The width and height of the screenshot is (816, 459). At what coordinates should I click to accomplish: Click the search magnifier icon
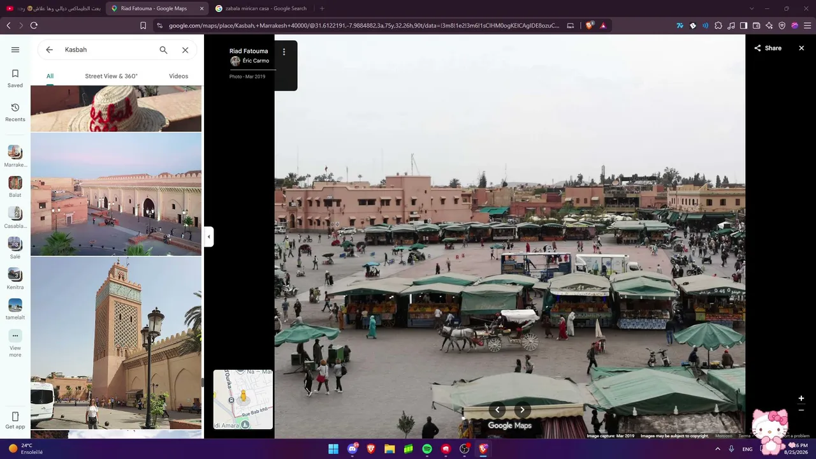click(163, 50)
